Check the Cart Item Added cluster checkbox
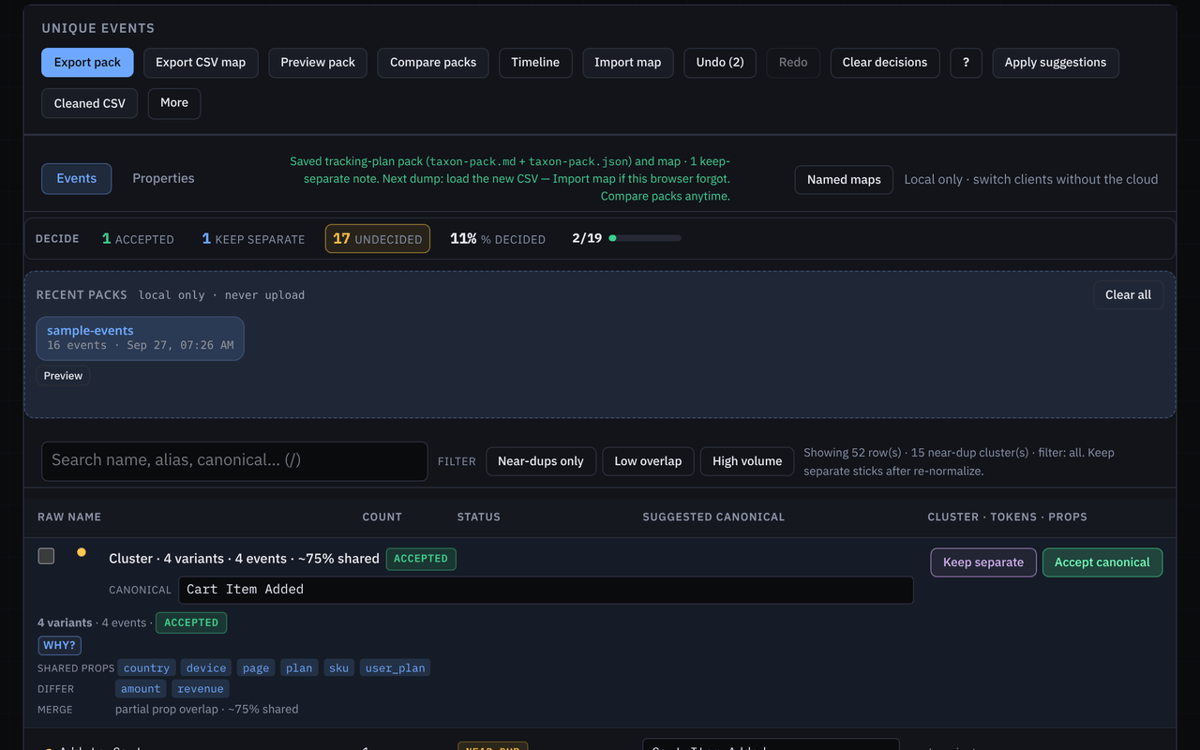Viewport: 1200px width, 750px height. [46, 556]
